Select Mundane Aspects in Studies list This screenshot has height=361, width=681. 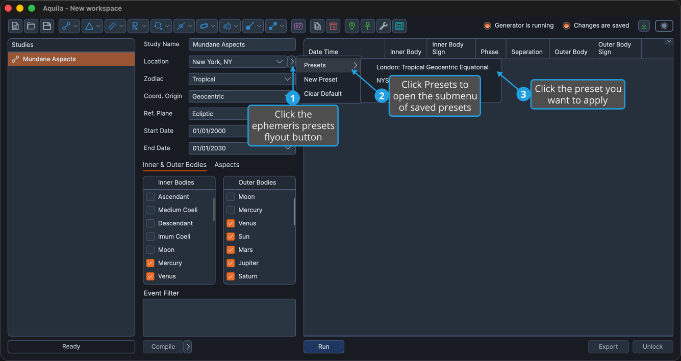(x=71, y=59)
